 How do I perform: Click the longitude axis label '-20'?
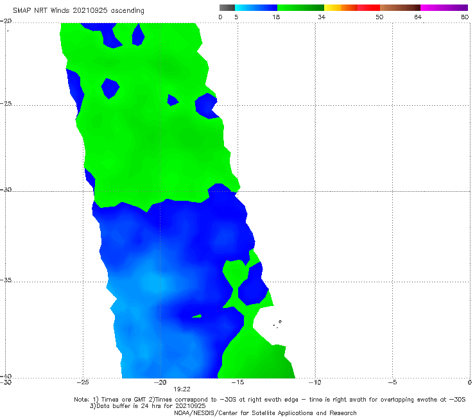(x=160, y=382)
